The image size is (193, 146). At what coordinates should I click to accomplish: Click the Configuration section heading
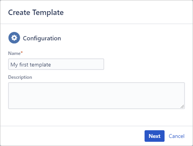pos(42,38)
